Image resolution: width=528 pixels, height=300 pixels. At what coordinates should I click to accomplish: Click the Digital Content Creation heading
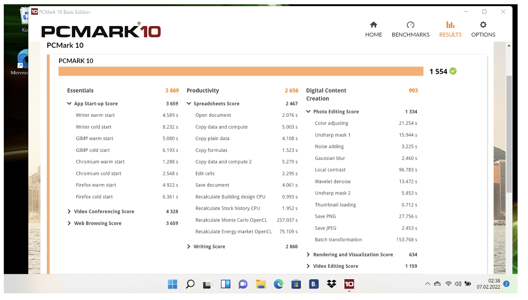pyautogui.click(x=326, y=95)
